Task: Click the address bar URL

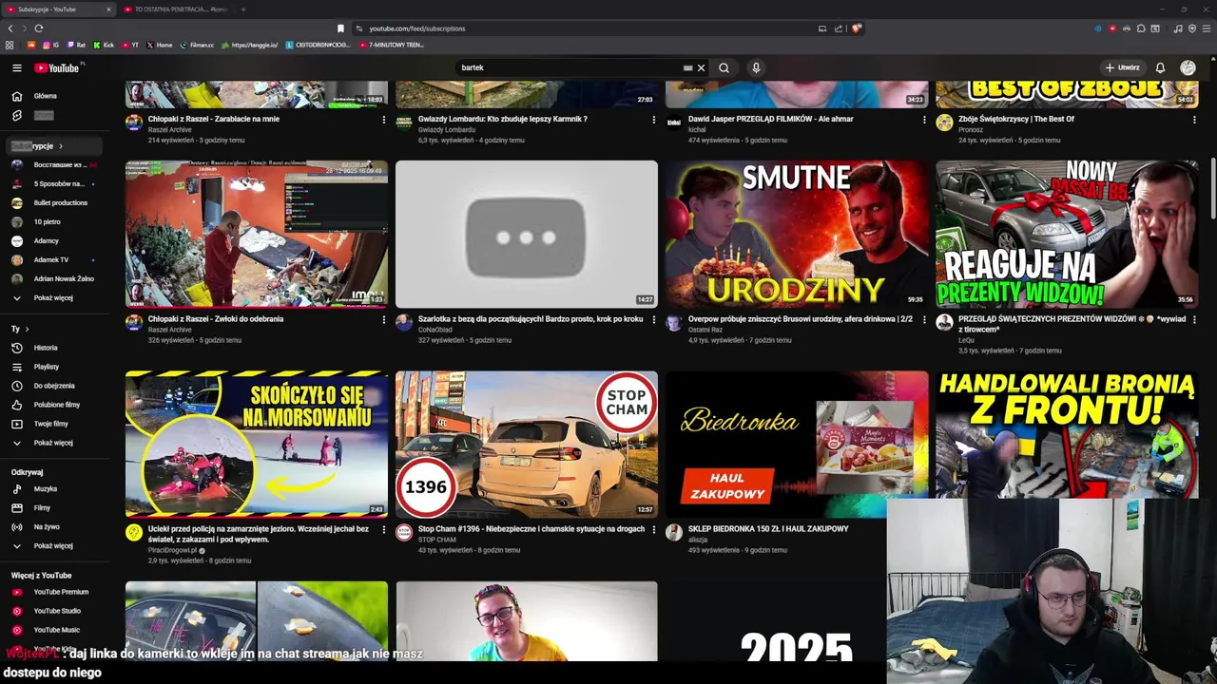Action: pos(417,28)
